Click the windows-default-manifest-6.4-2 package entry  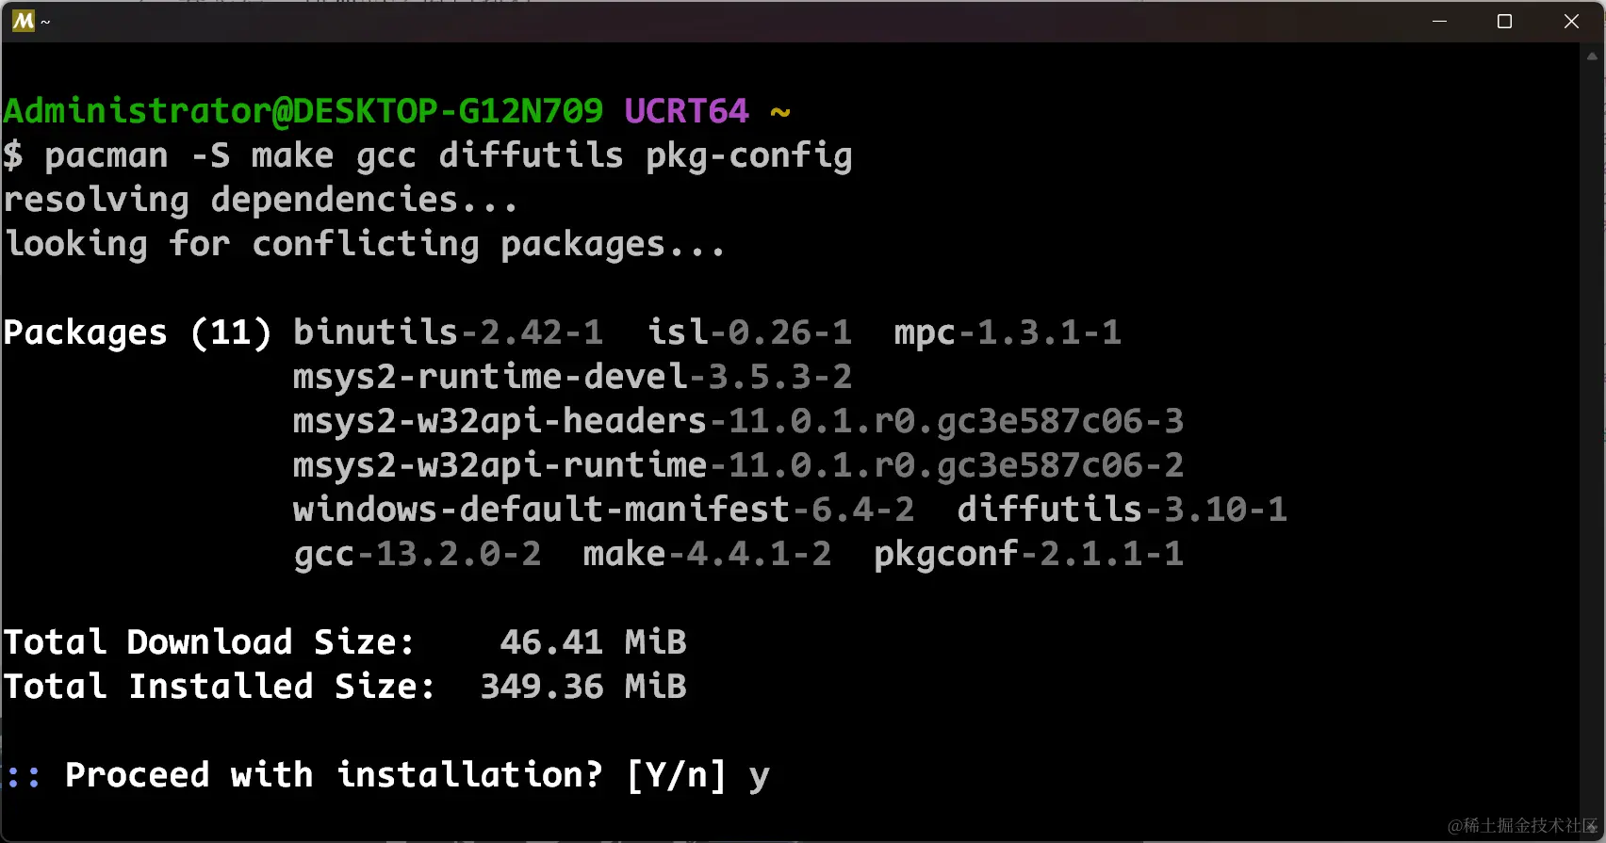coord(603,510)
